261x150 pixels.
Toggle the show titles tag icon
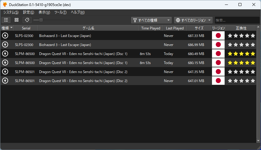click(x=27, y=20)
